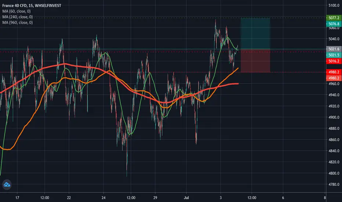The image size is (342, 202).
Task: Click the teal 5021.5 price label
Action: [x=334, y=55]
